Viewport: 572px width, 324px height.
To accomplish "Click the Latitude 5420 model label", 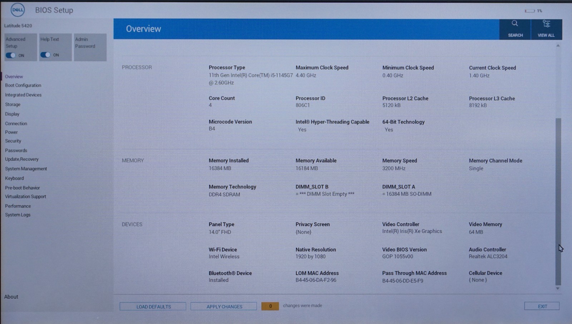I will 18,26.
